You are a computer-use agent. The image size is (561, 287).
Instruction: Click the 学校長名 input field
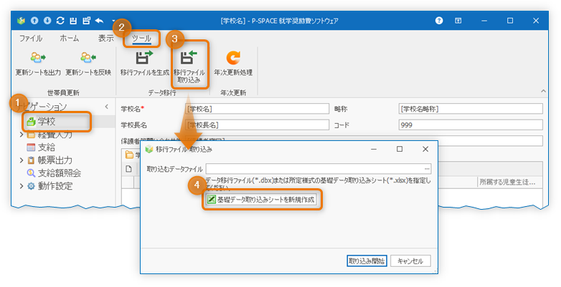258,125
